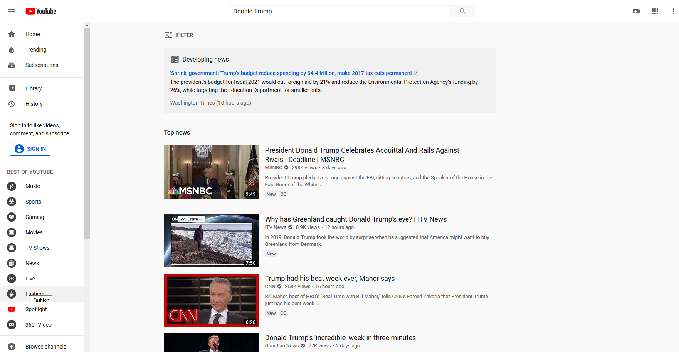Viewport: 679px width, 352px height.
Task: Click the search magnifier button
Action: (462, 11)
